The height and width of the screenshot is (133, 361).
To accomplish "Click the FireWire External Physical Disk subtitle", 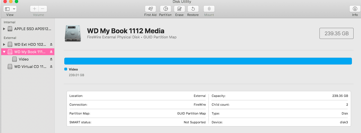I will tap(131, 37).
